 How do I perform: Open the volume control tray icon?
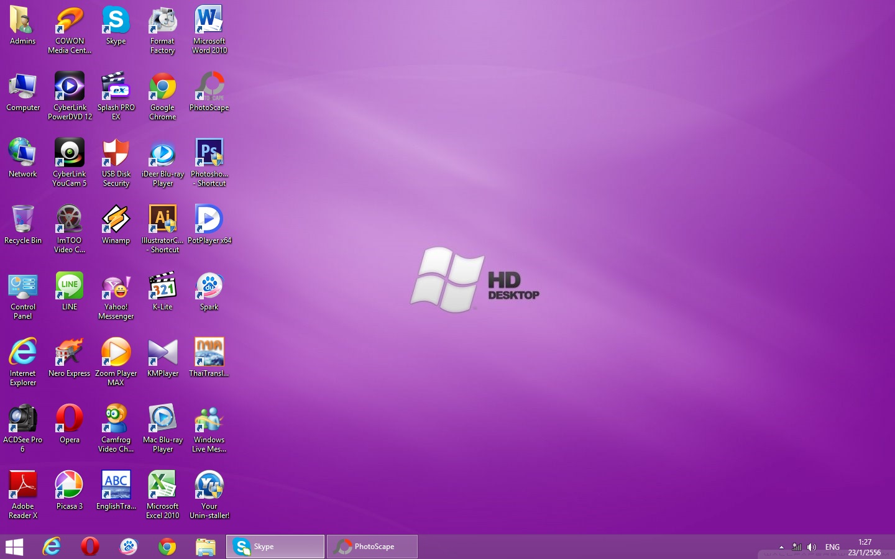click(812, 547)
